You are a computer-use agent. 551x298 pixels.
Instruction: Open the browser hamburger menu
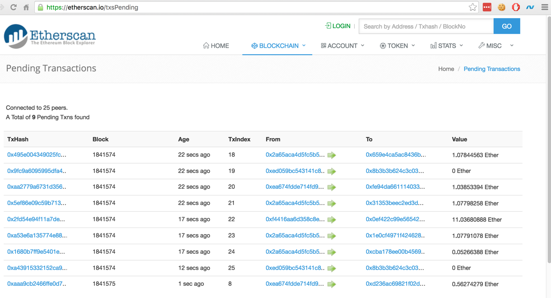coord(545,7)
